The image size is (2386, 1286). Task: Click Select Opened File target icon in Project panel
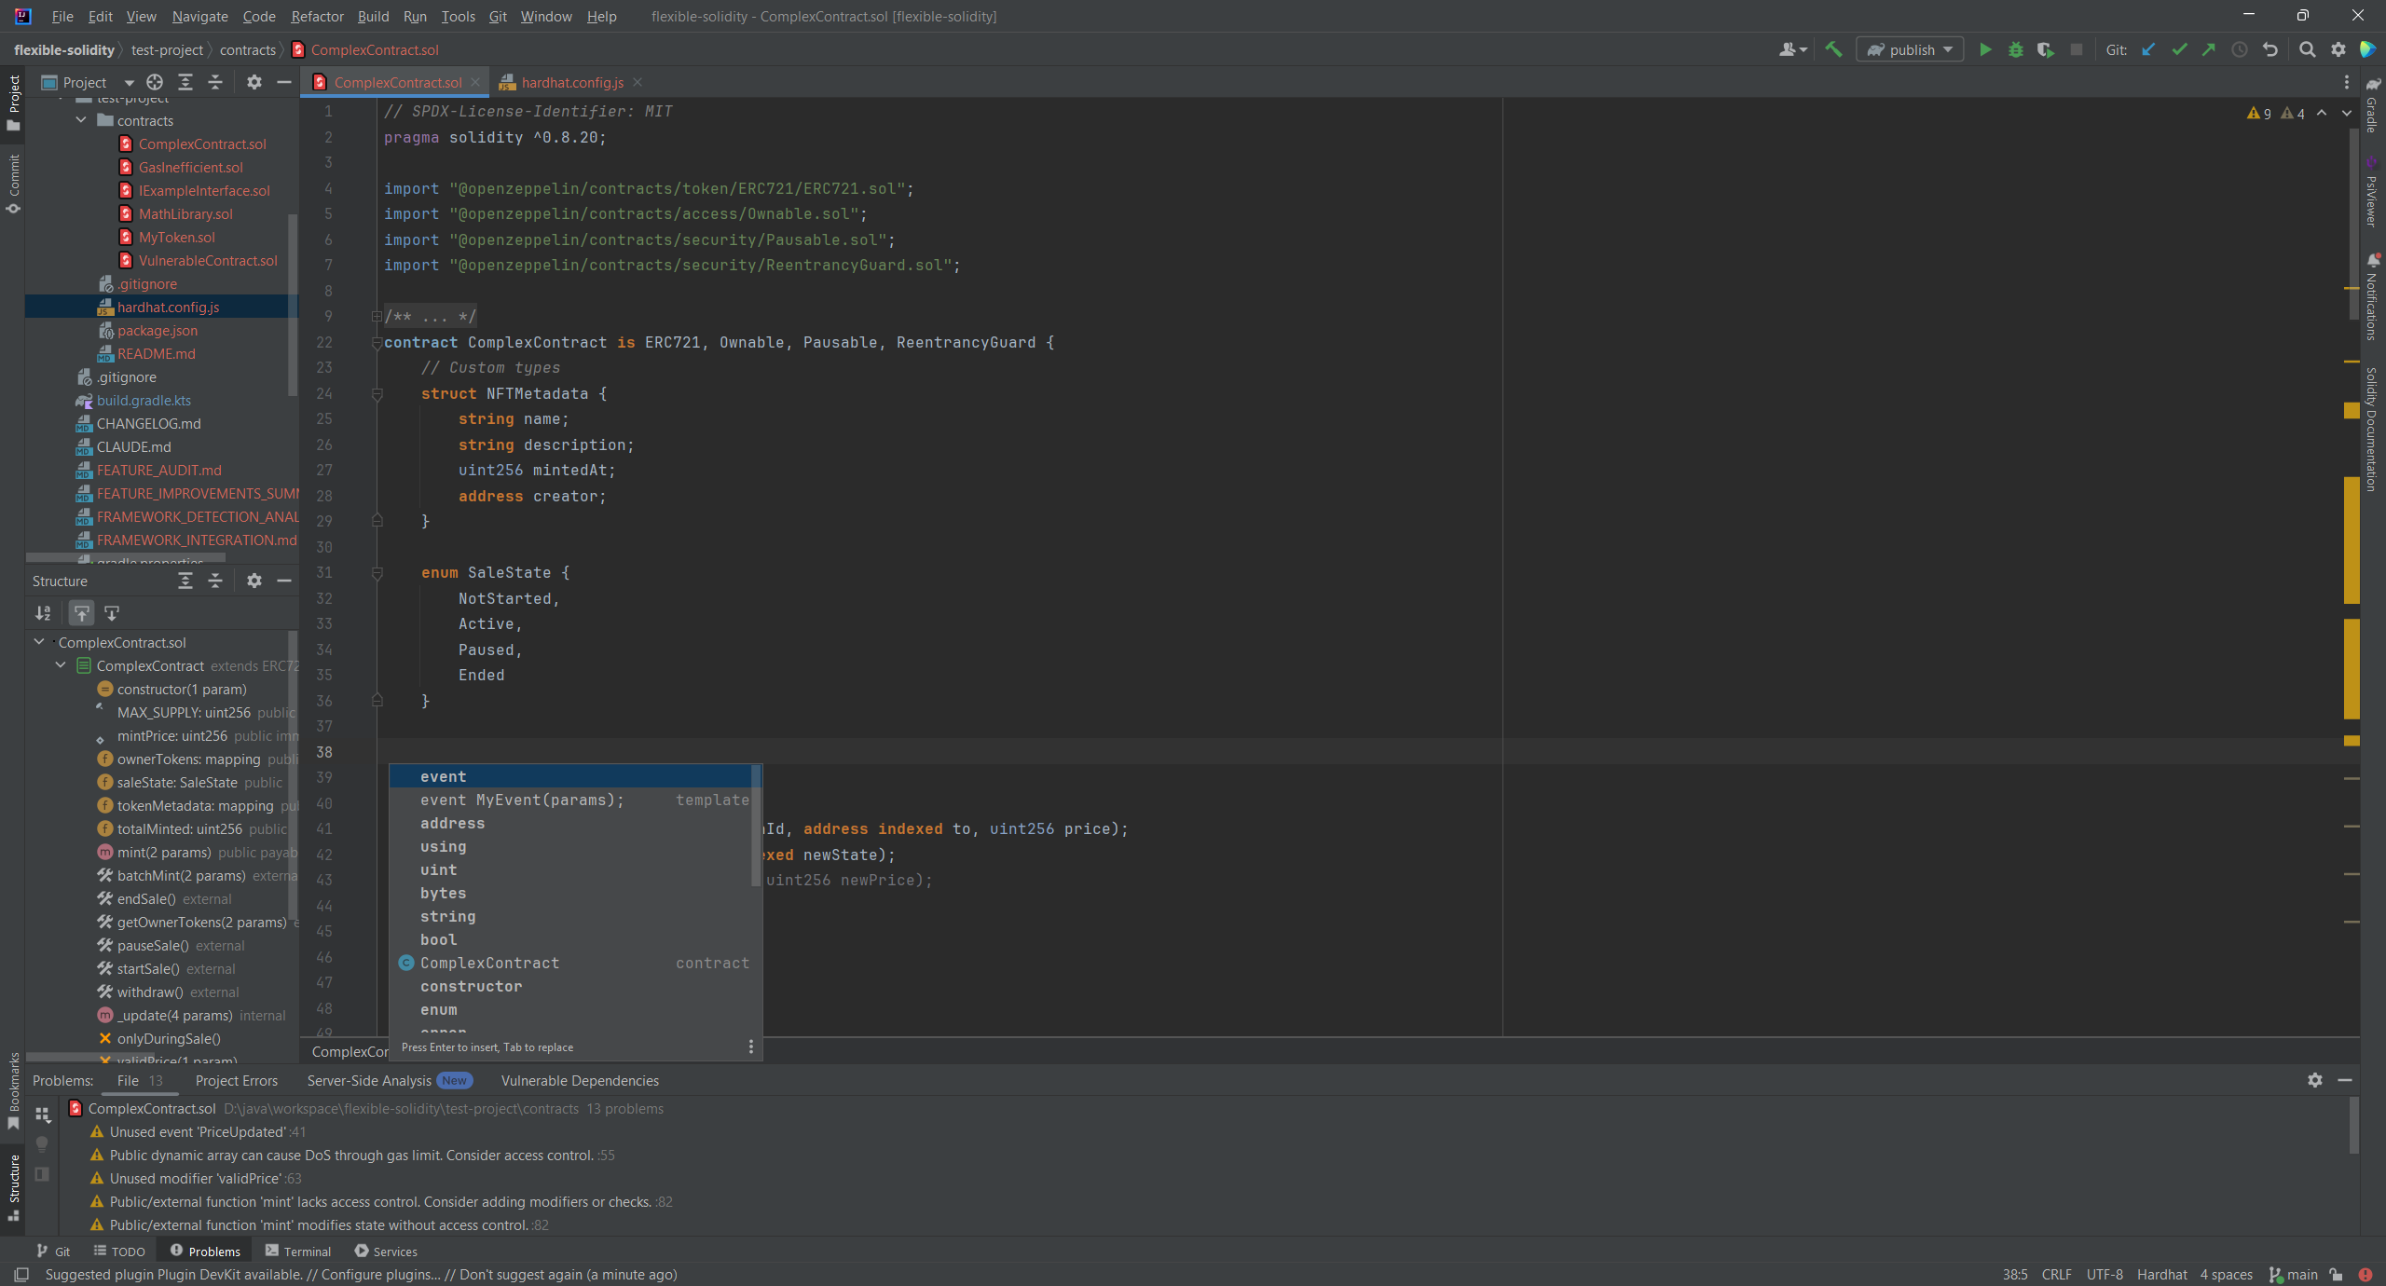[155, 82]
